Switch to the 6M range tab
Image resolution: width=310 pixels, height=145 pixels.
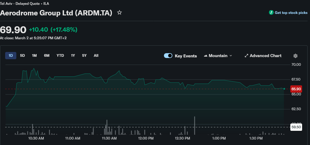coord(47,56)
